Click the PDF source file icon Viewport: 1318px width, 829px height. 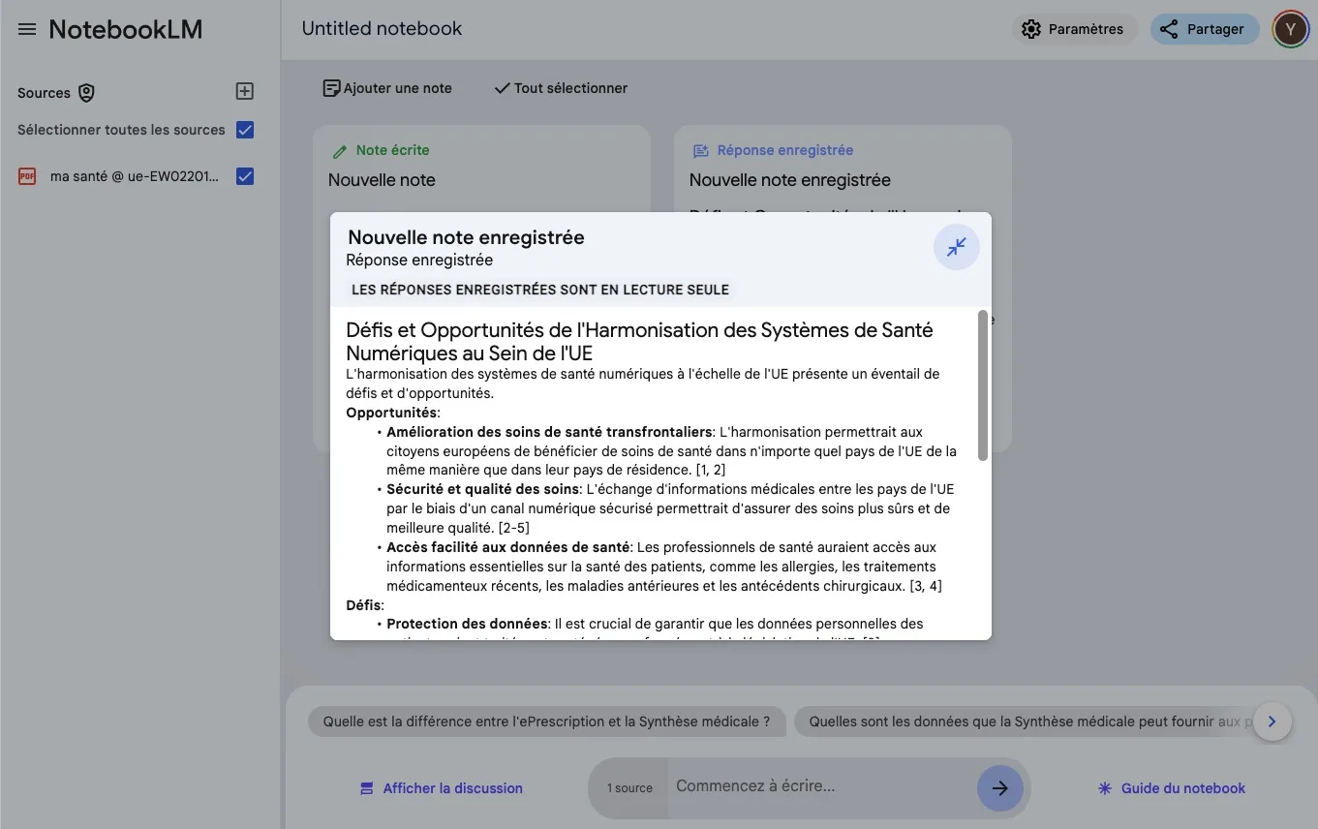click(x=27, y=176)
